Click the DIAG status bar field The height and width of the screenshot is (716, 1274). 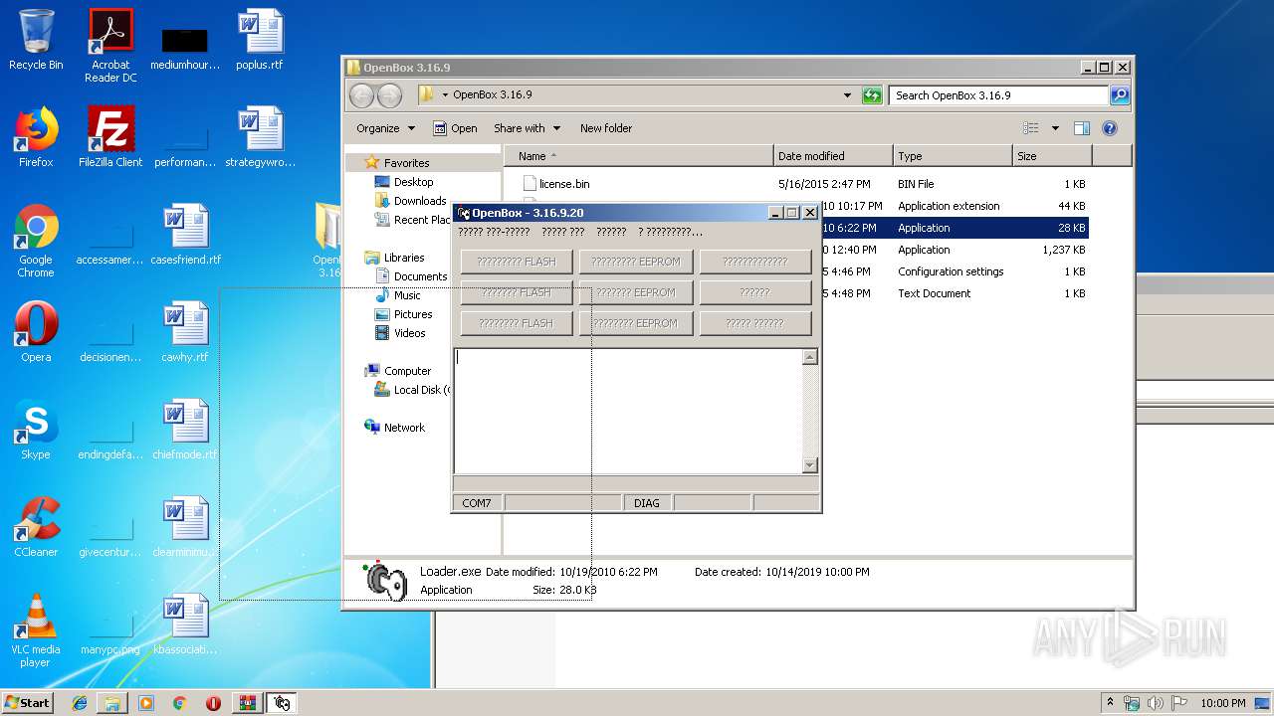[x=647, y=503]
